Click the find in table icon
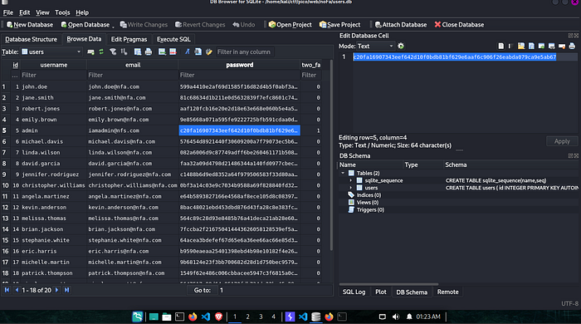581x324 pixels. 198,52
